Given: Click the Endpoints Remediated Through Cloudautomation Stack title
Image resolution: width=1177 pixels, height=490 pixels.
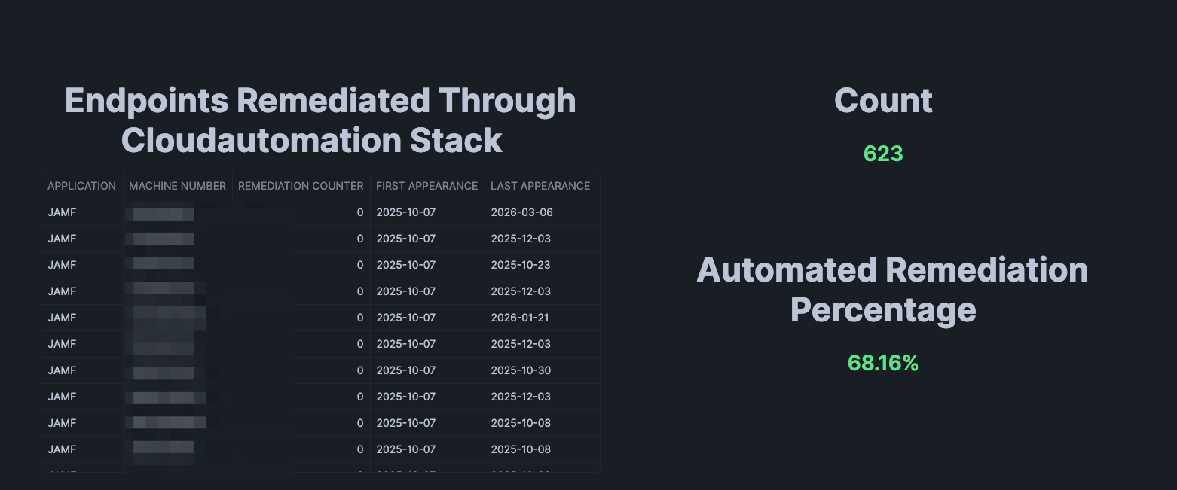Looking at the screenshot, I should [320, 120].
